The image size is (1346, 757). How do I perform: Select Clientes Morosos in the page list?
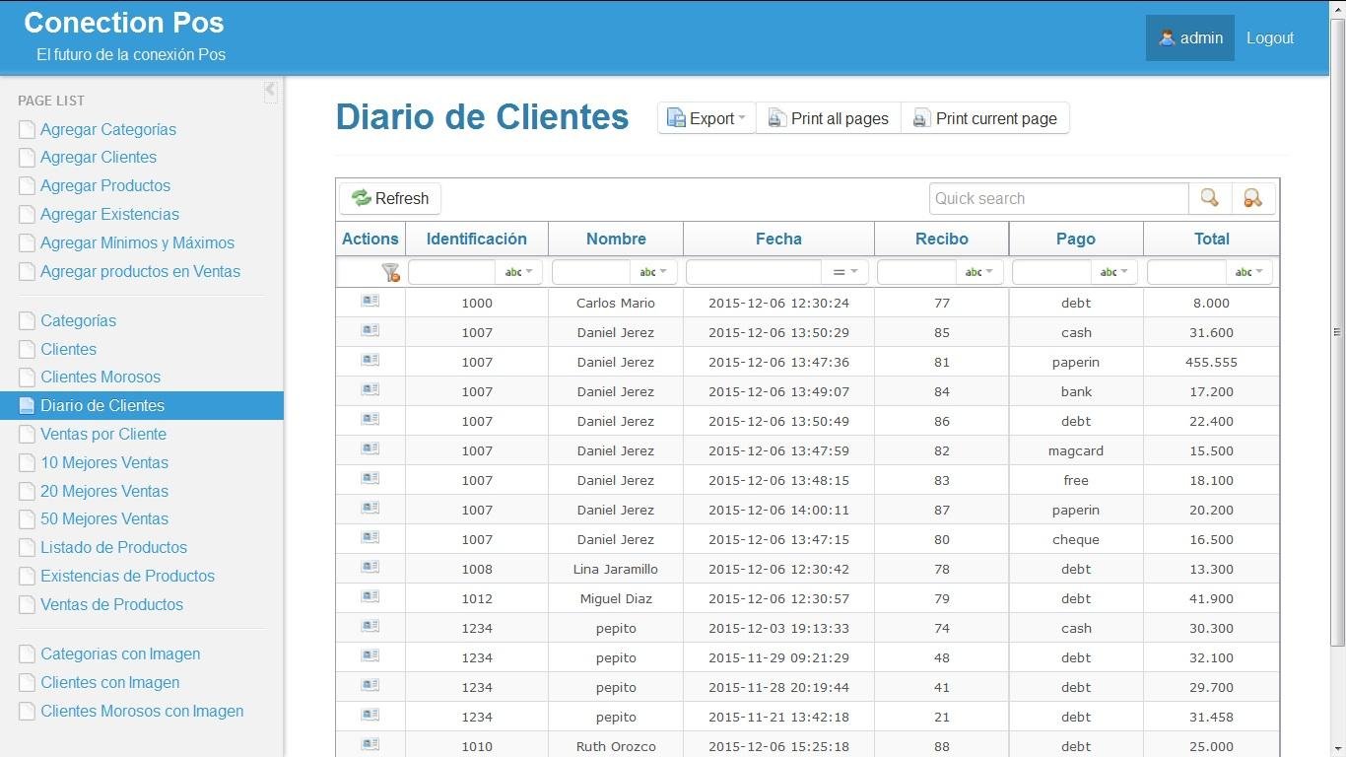click(101, 377)
